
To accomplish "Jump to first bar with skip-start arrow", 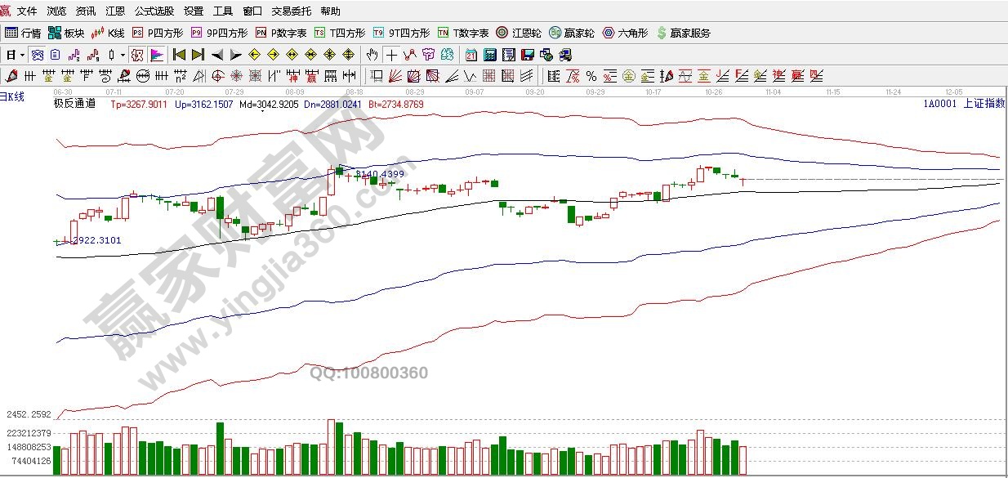I will (179, 55).
